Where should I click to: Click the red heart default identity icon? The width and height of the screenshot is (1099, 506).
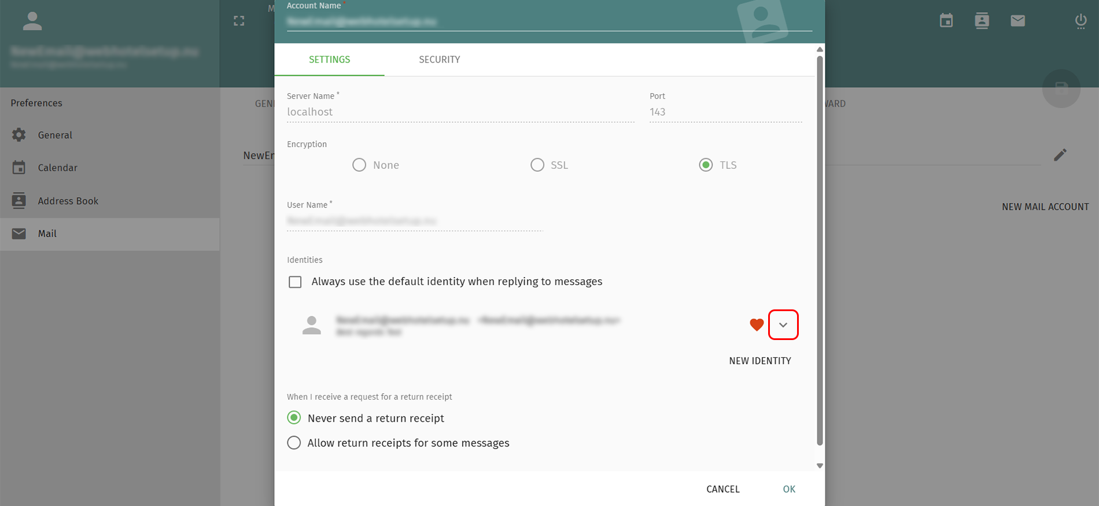[756, 325]
